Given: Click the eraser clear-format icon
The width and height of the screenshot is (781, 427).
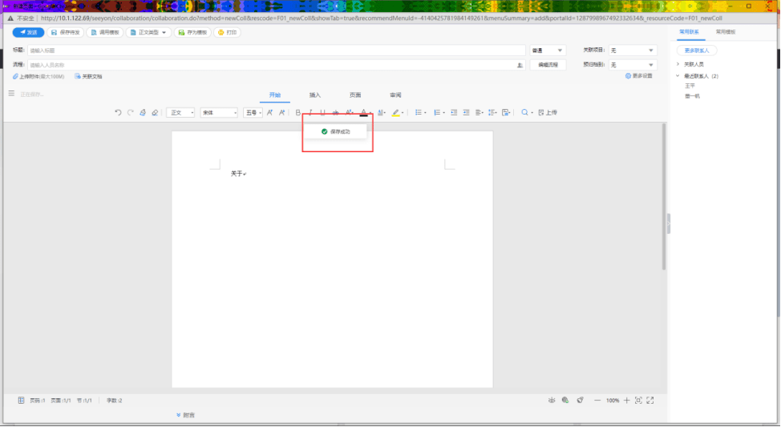Looking at the screenshot, I should (x=155, y=112).
